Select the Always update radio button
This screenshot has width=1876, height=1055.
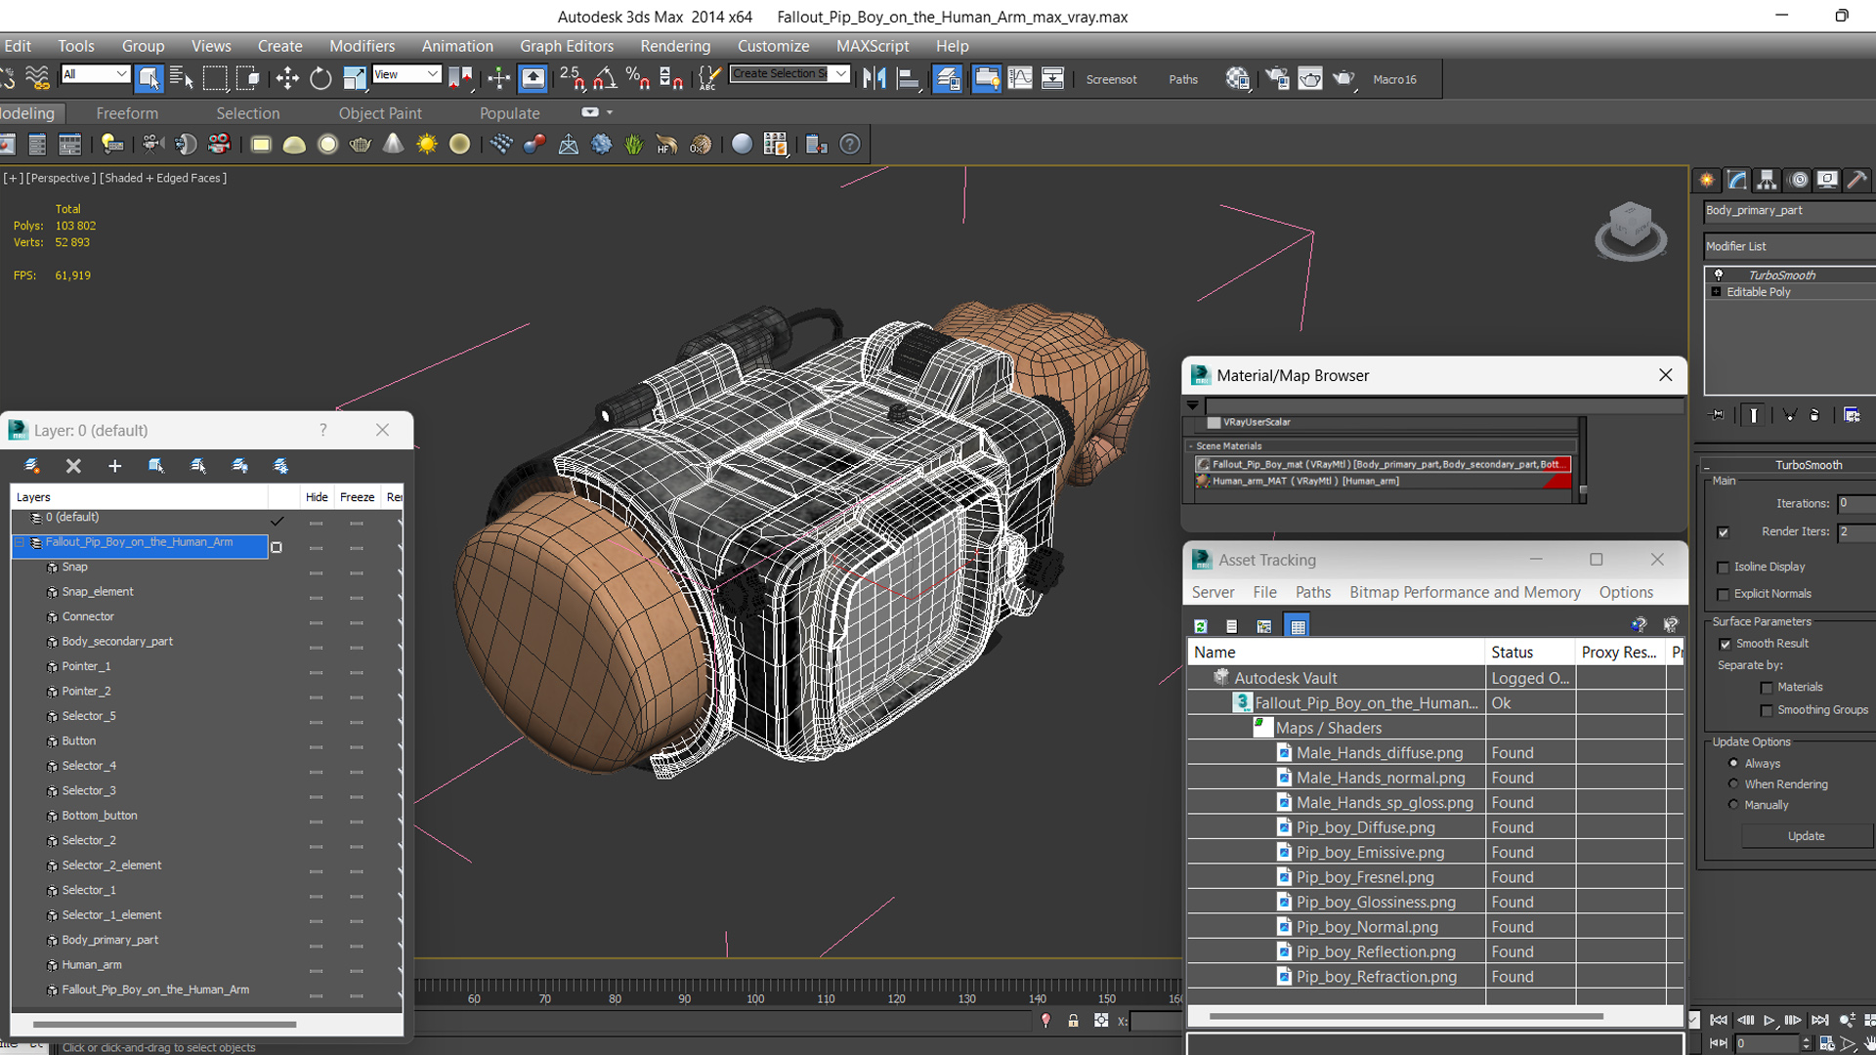point(1734,763)
